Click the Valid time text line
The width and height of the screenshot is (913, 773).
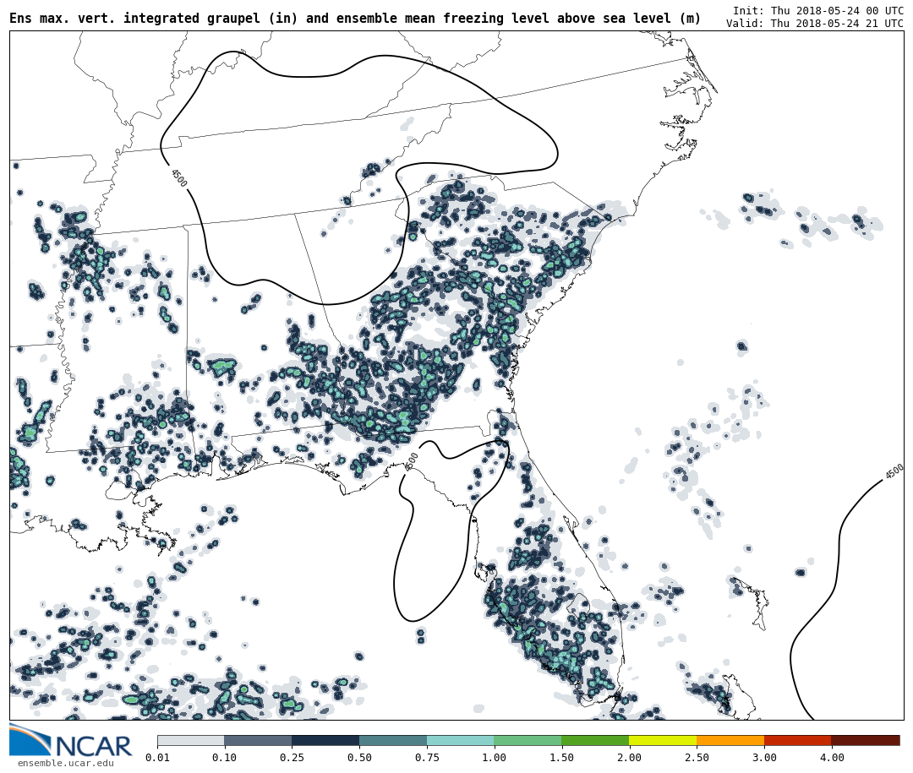[x=814, y=24]
